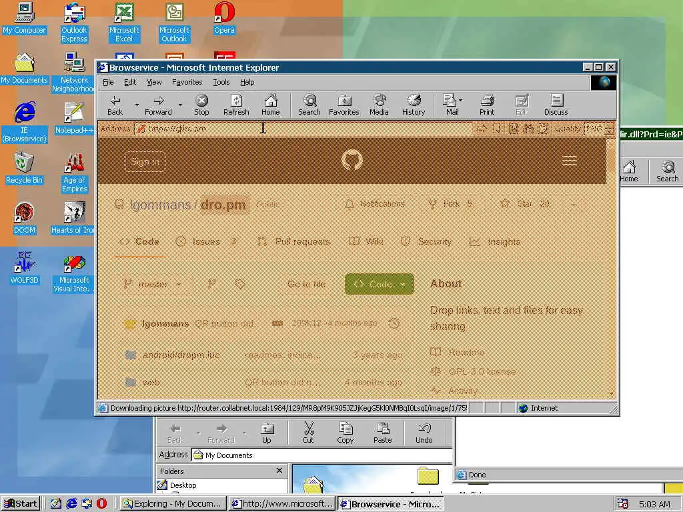Launch Opera from the quick launch bar
This screenshot has width=683, height=512.
[101, 503]
